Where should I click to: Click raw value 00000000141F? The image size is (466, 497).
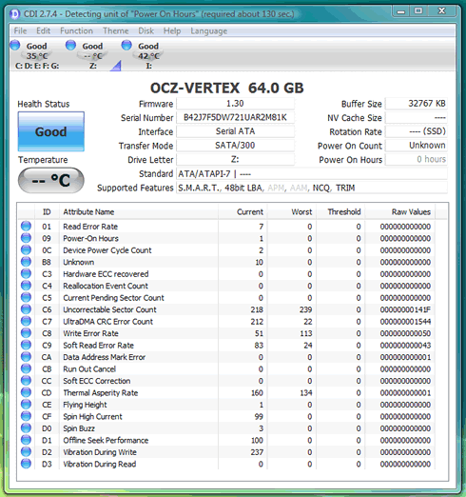[x=405, y=309]
